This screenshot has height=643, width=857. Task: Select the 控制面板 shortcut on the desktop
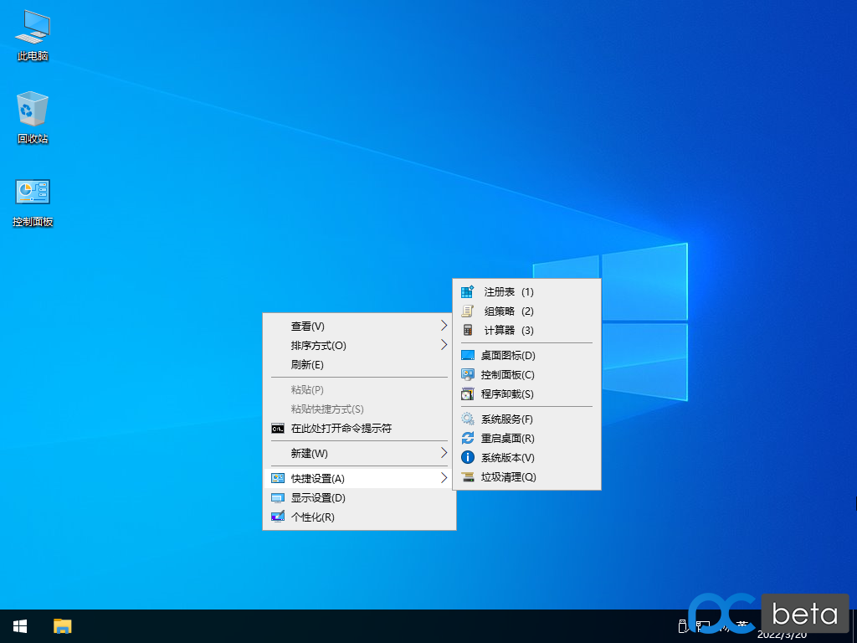tap(33, 203)
